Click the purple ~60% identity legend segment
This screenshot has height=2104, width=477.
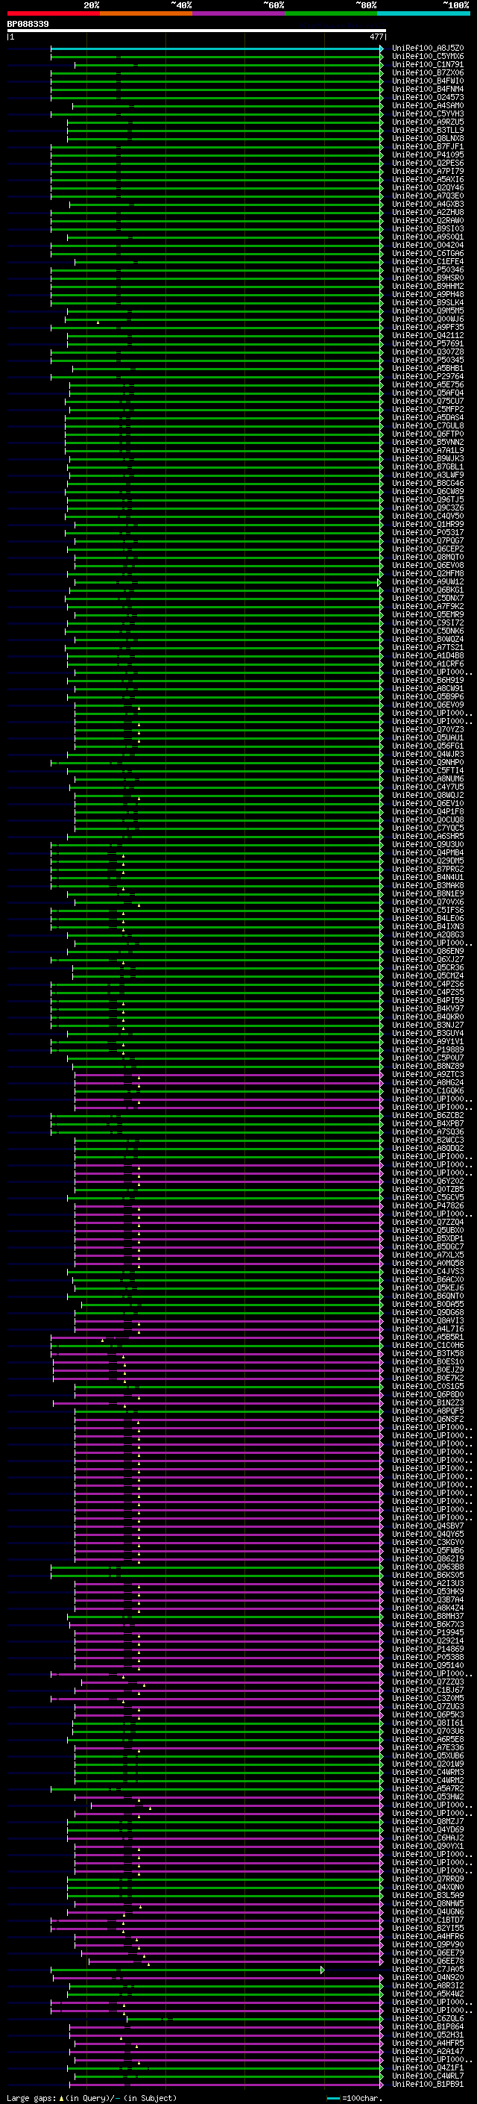pos(239,13)
